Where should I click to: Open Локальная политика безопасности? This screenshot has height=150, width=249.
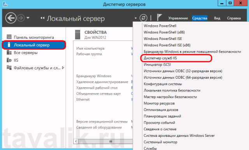[x=172, y=91]
